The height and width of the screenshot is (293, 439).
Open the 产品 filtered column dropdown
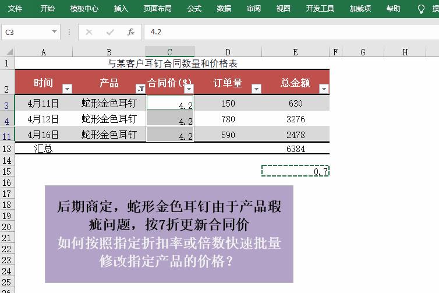[140, 89]
